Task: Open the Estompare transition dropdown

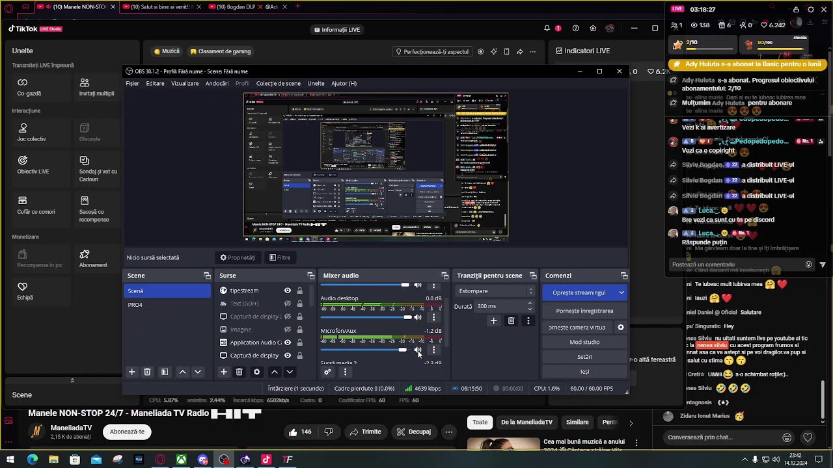Action: coord(495,291)
